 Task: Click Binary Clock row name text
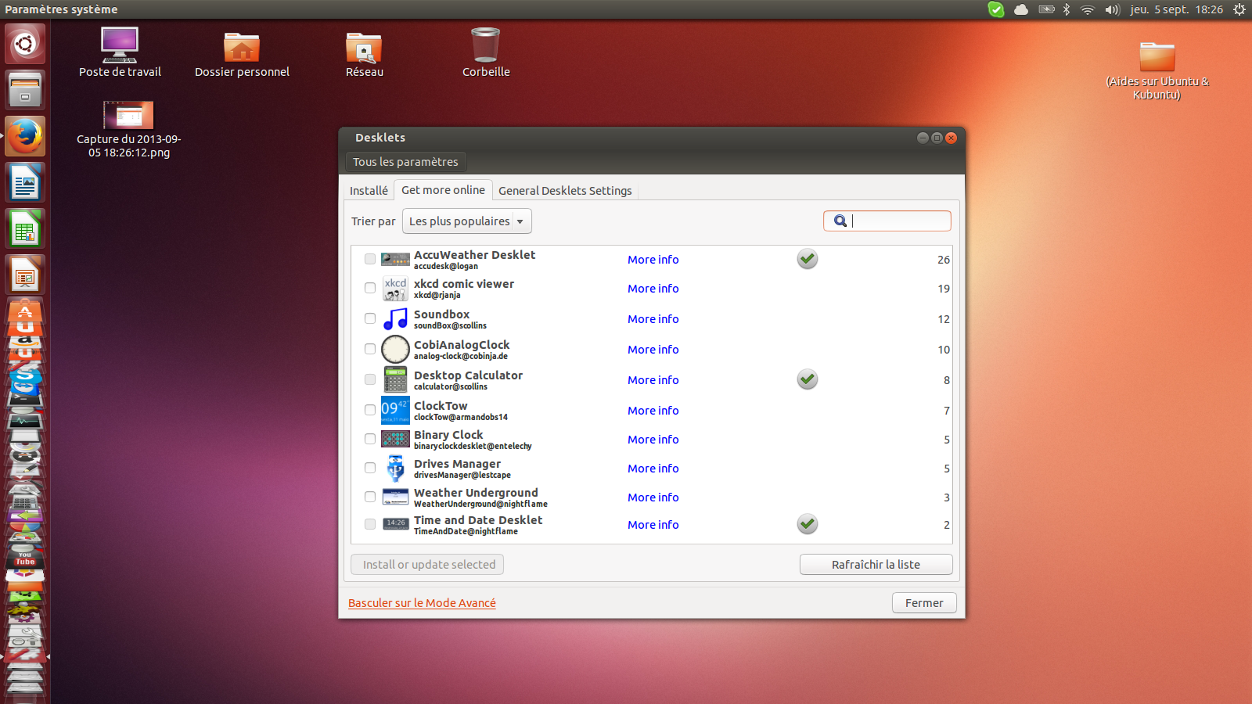point(448,435)
